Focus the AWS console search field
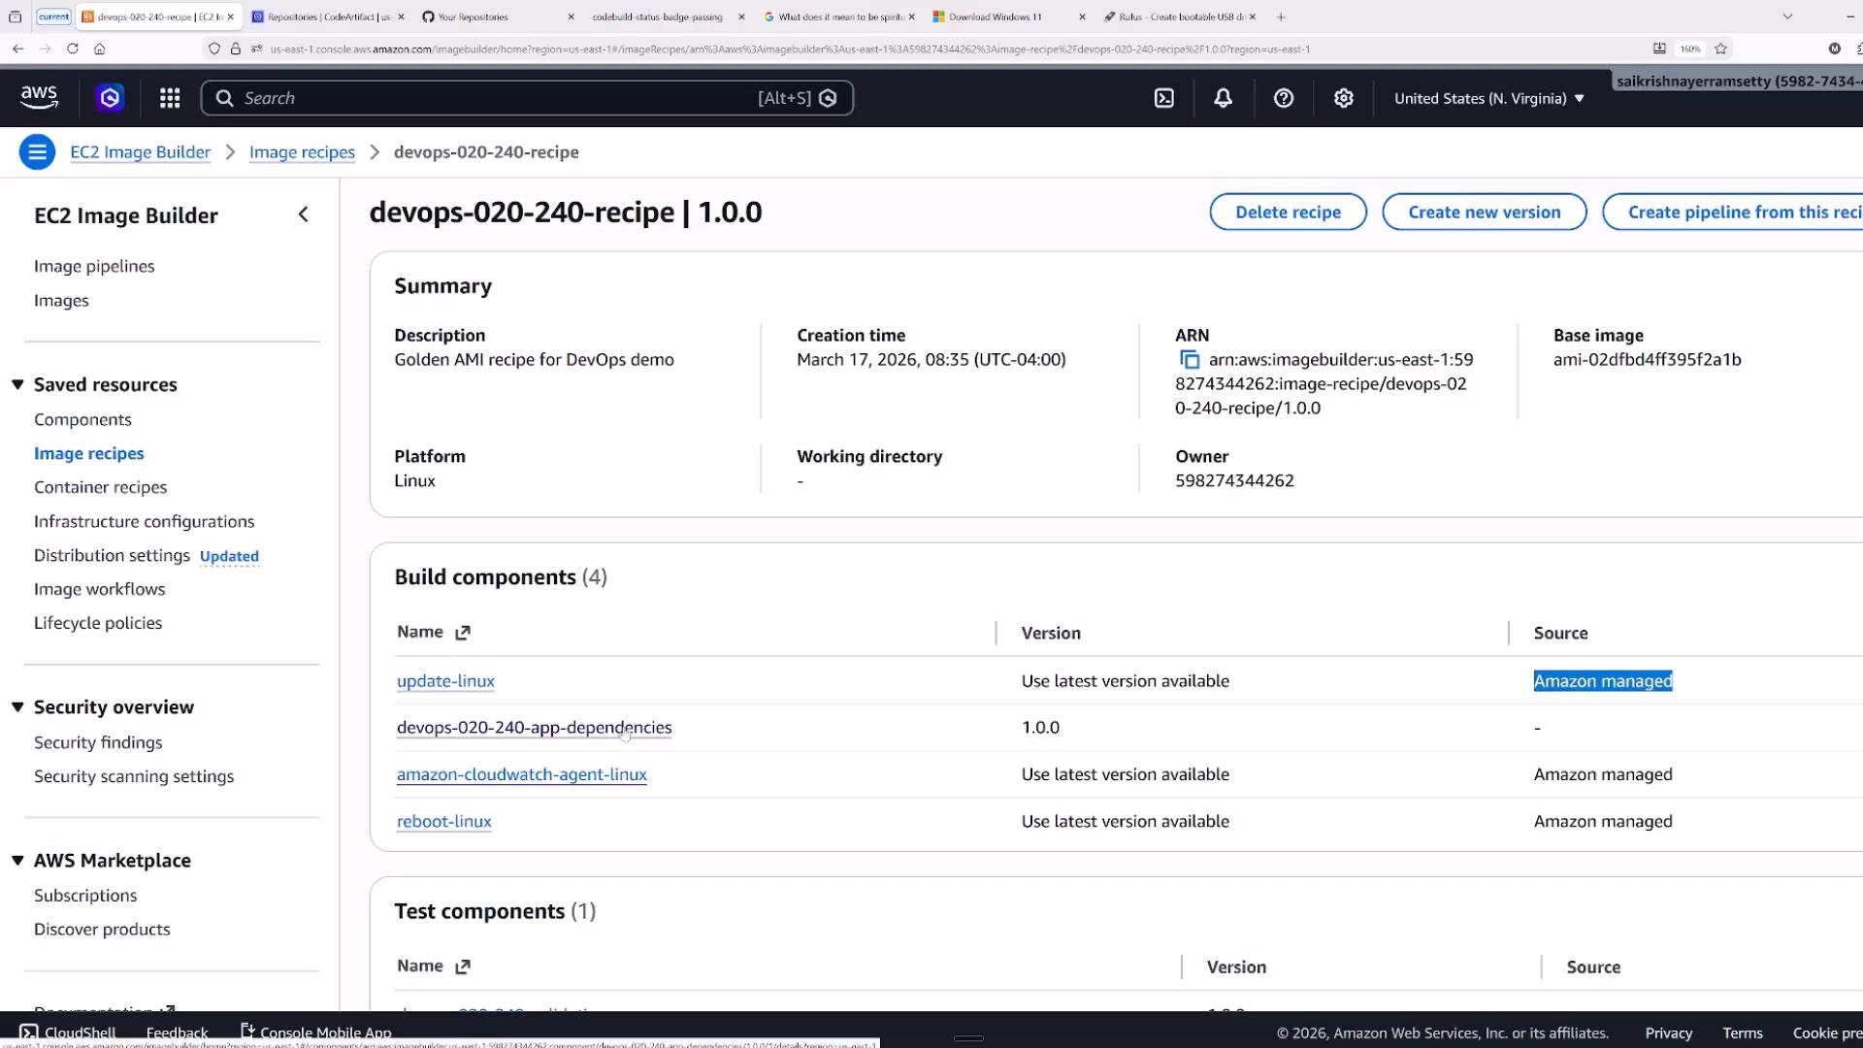 coord(527,98)
